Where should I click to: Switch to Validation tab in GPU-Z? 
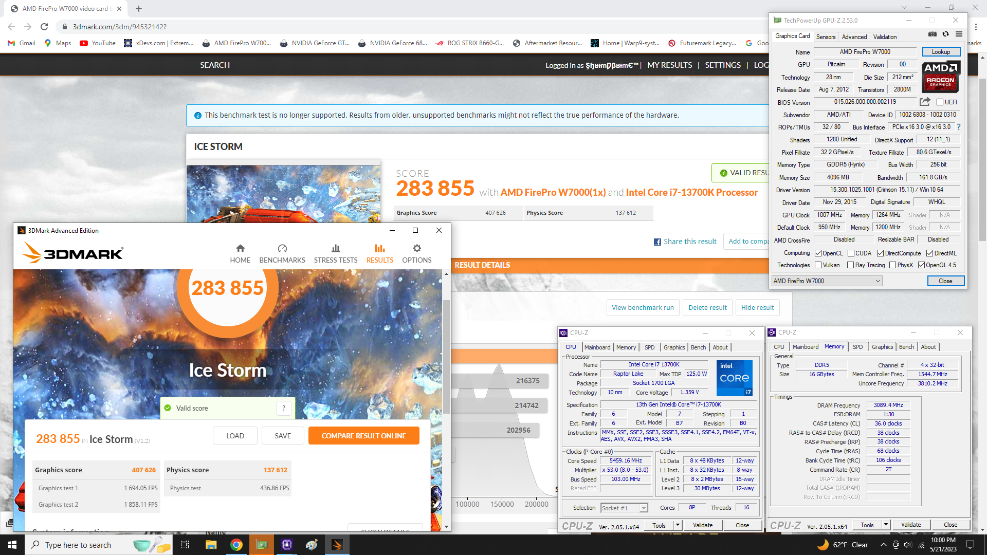885,37
